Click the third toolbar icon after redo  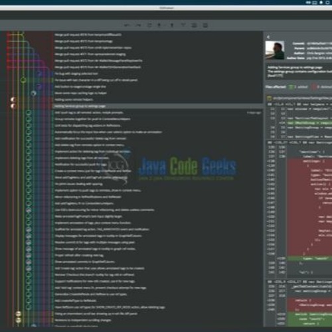tap(172, 25)
